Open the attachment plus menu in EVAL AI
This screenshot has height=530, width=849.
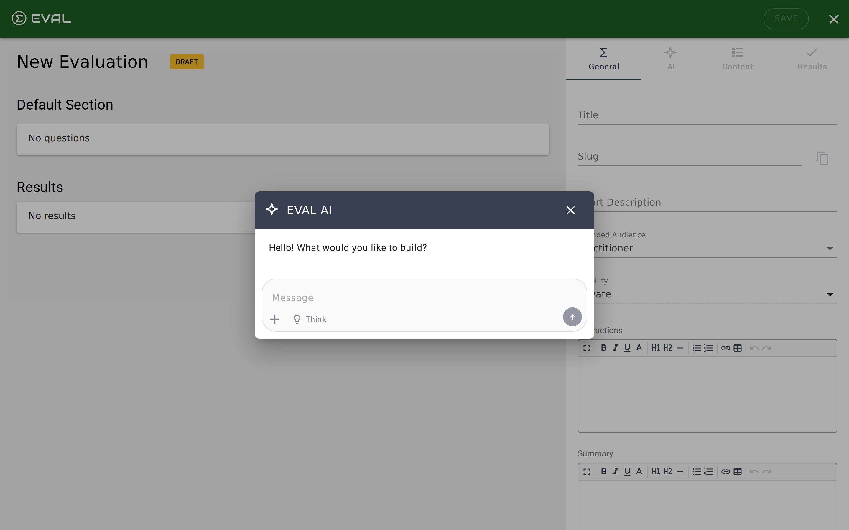(x=275, y=319)
